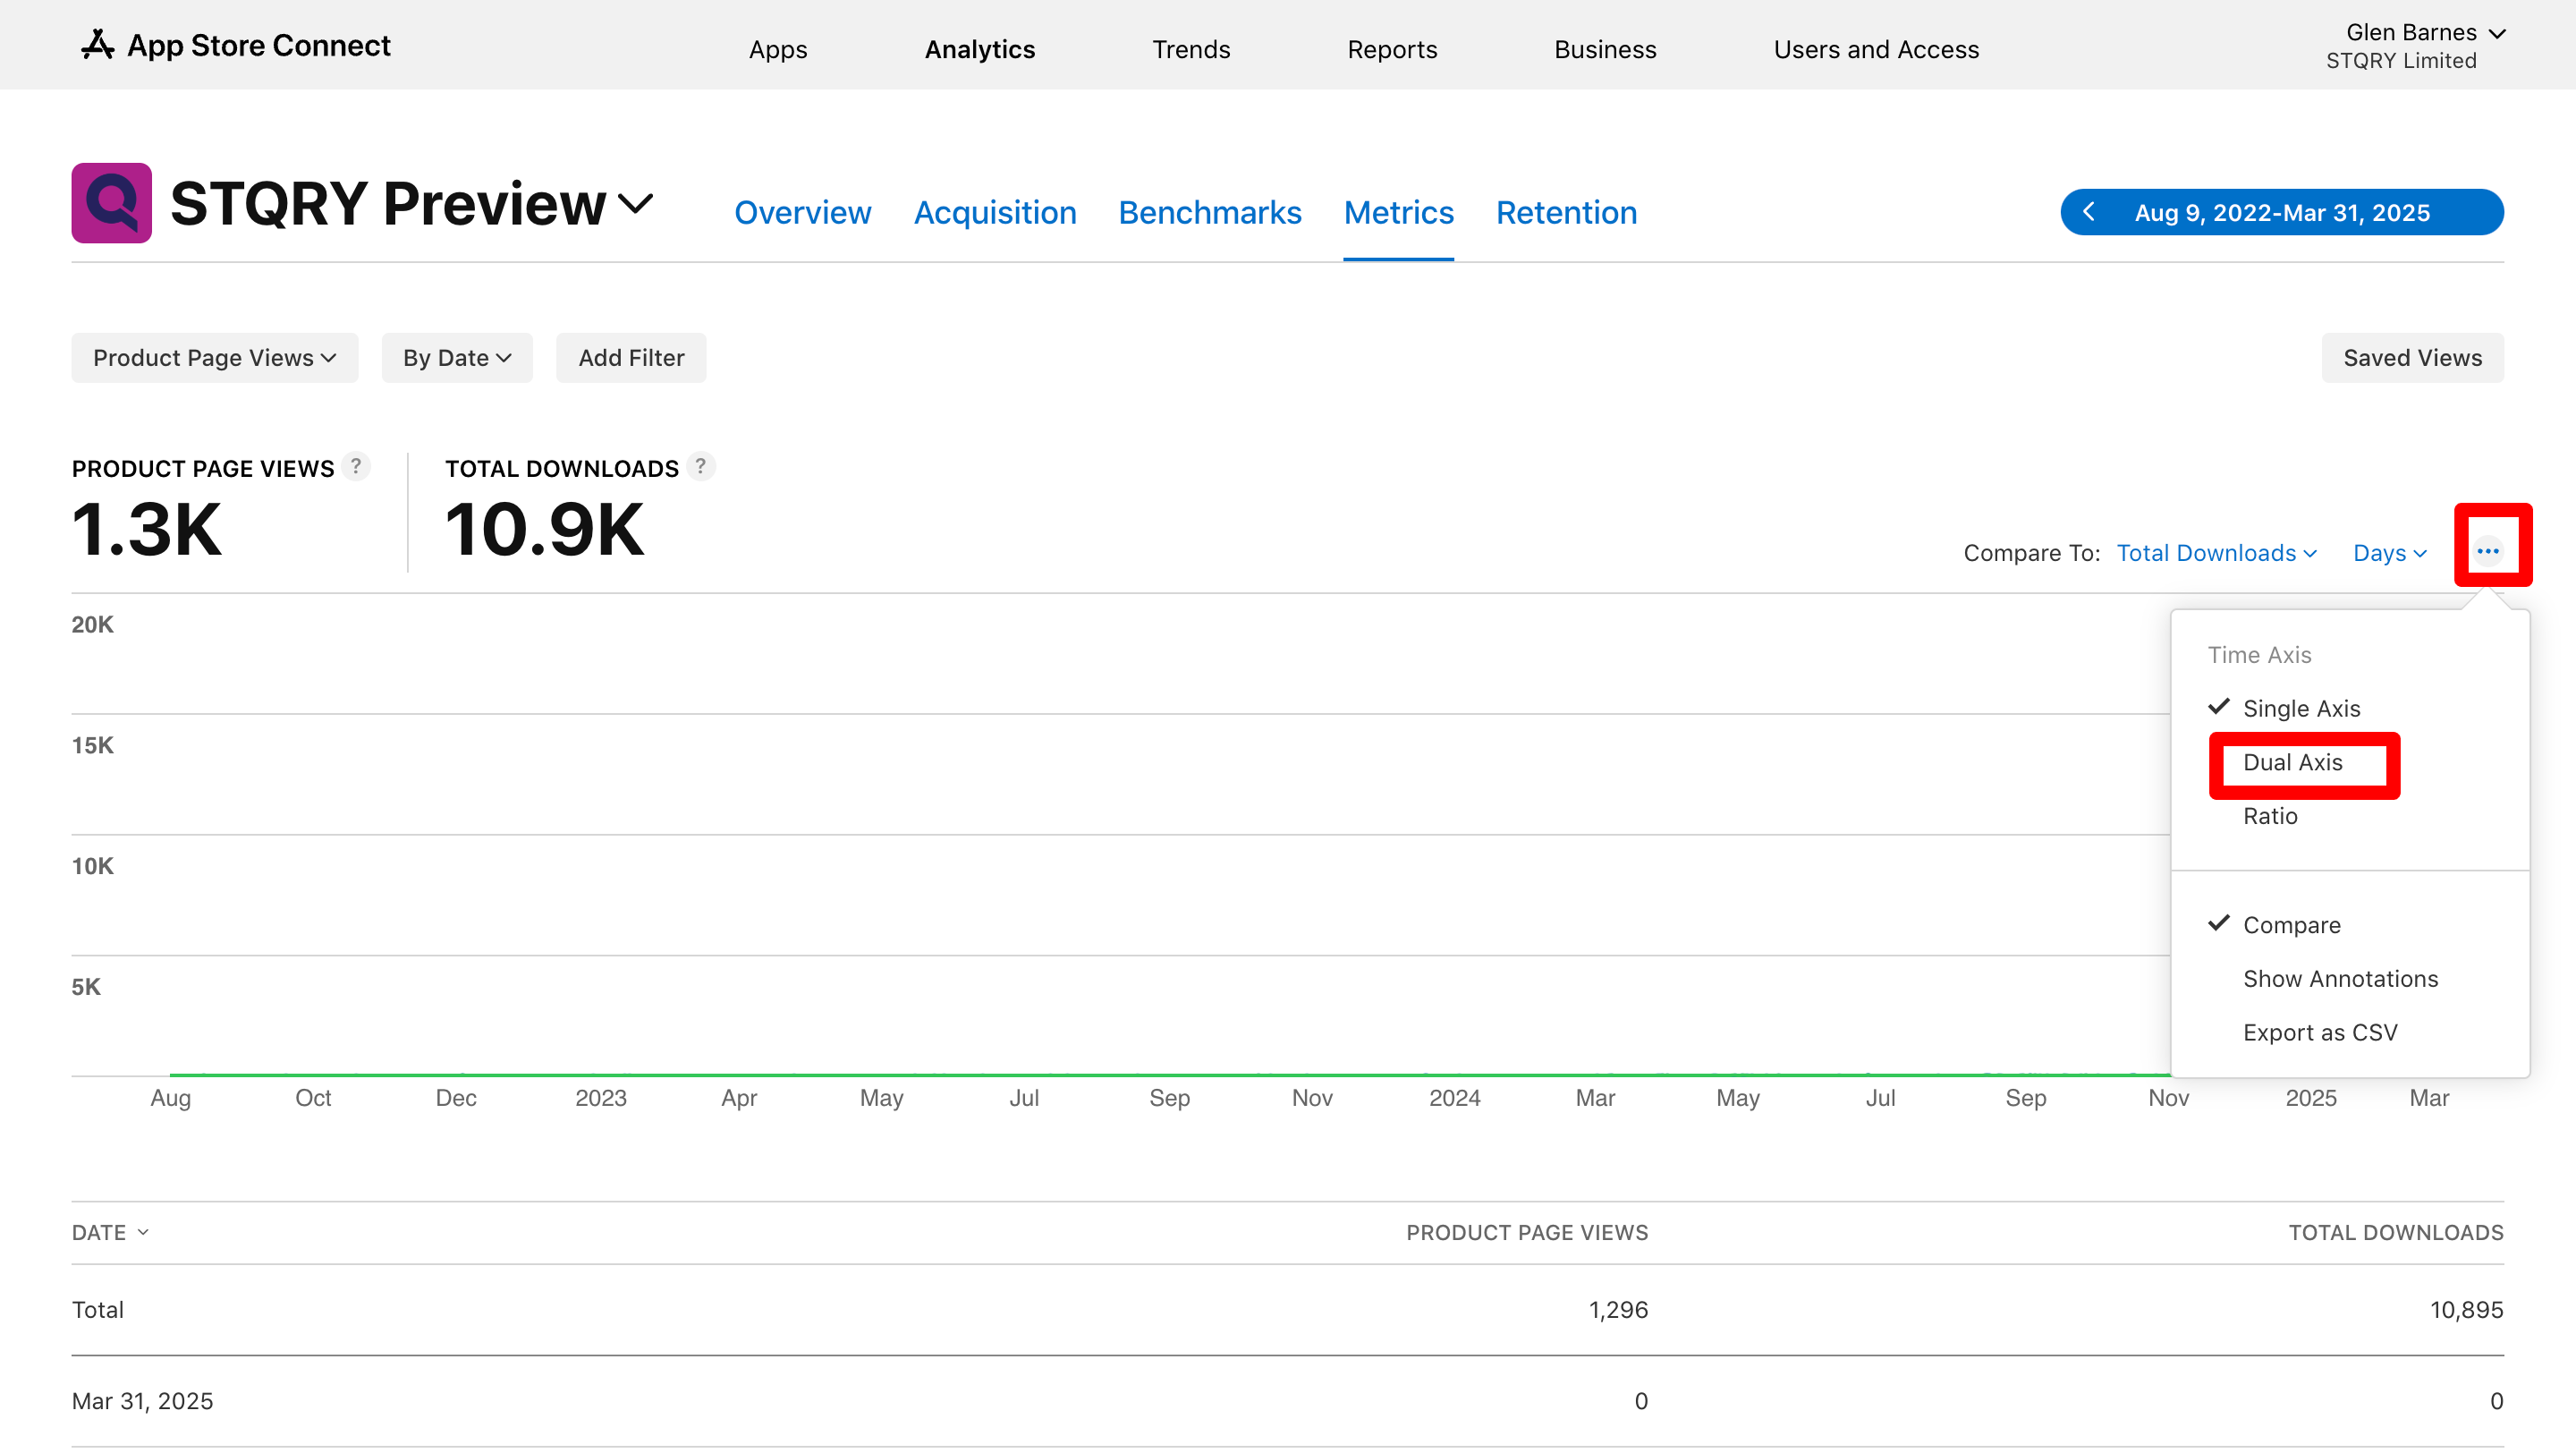2576x1453 pixels.
Task: Click the Product Page Views help icon
Action: (355, 466)
